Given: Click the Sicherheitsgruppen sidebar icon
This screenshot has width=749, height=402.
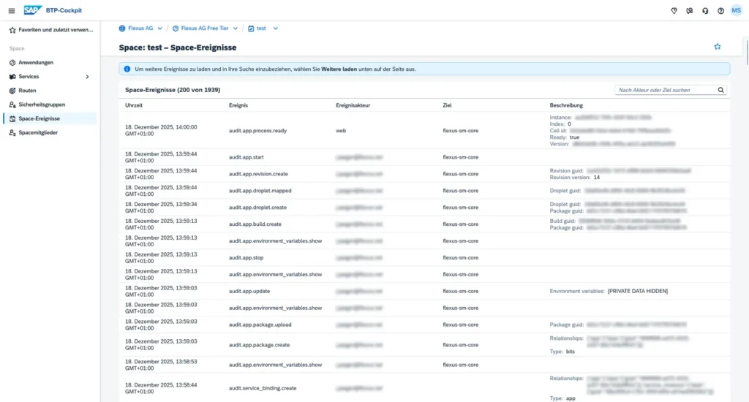Looking at the screenshot, I should (12, 105).
